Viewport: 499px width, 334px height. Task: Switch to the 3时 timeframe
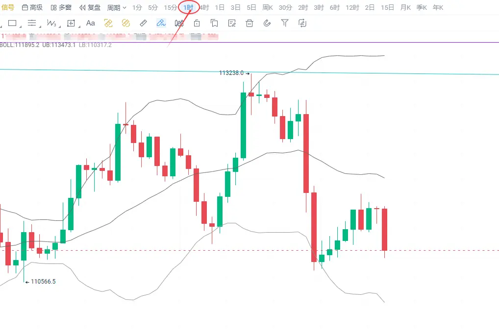coord(319,8)
